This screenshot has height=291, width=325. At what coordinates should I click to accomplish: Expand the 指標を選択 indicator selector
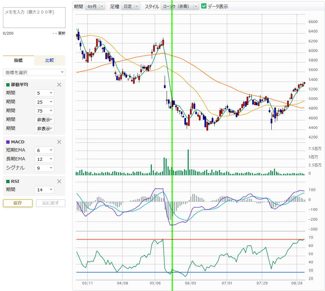pyautogui.click(x=34, y=72)
